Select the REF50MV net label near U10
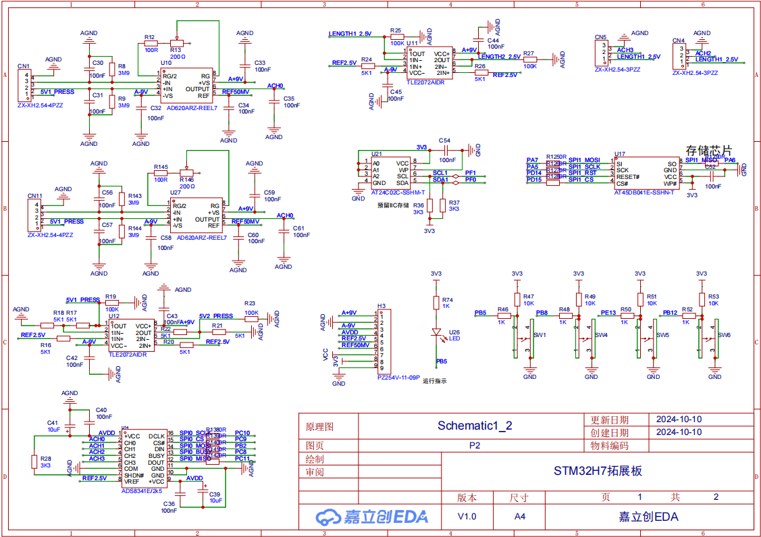Image resolution: width=761 pixels, height=537 pixels. click(236, 92)
